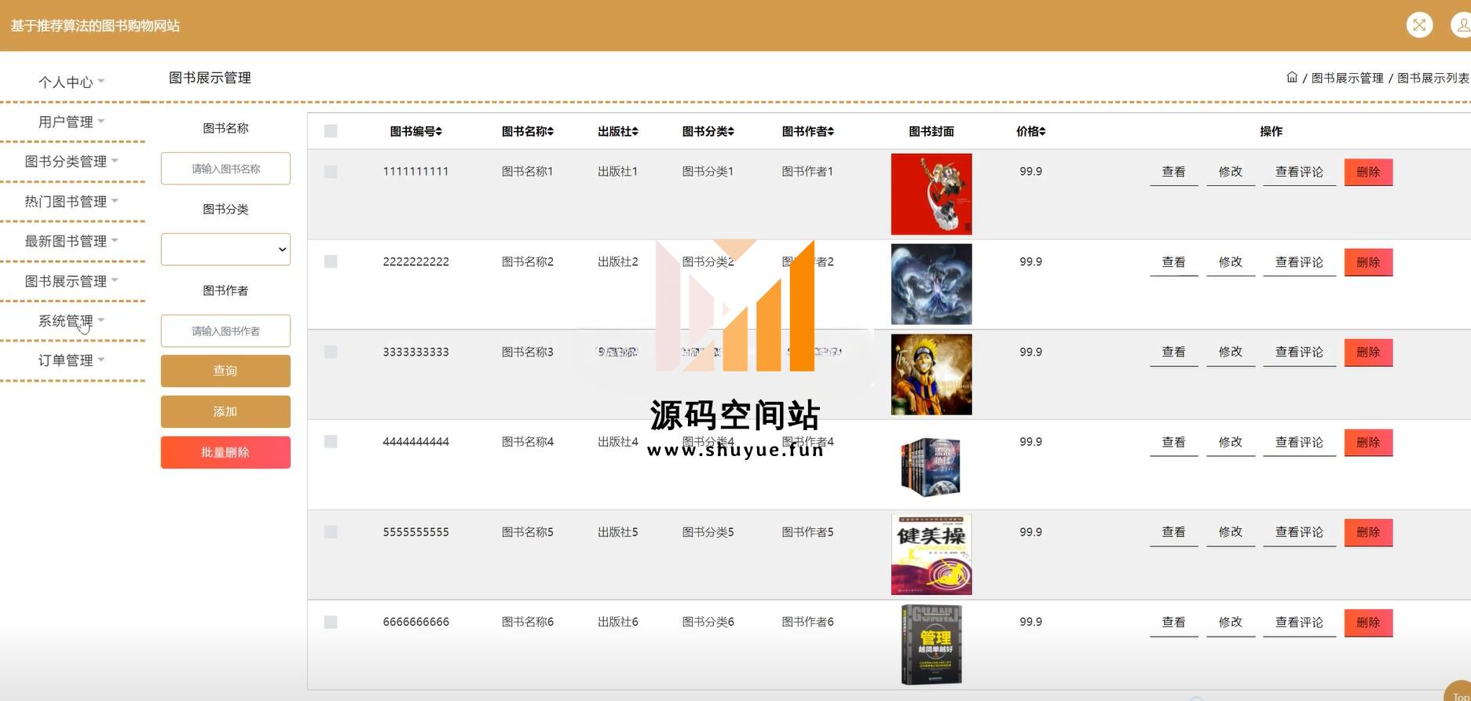Image resolution: width=1471 pixels, height=701 pixels.
Task: Click the 图书封面 column header
Action: [x=931, y=131]
